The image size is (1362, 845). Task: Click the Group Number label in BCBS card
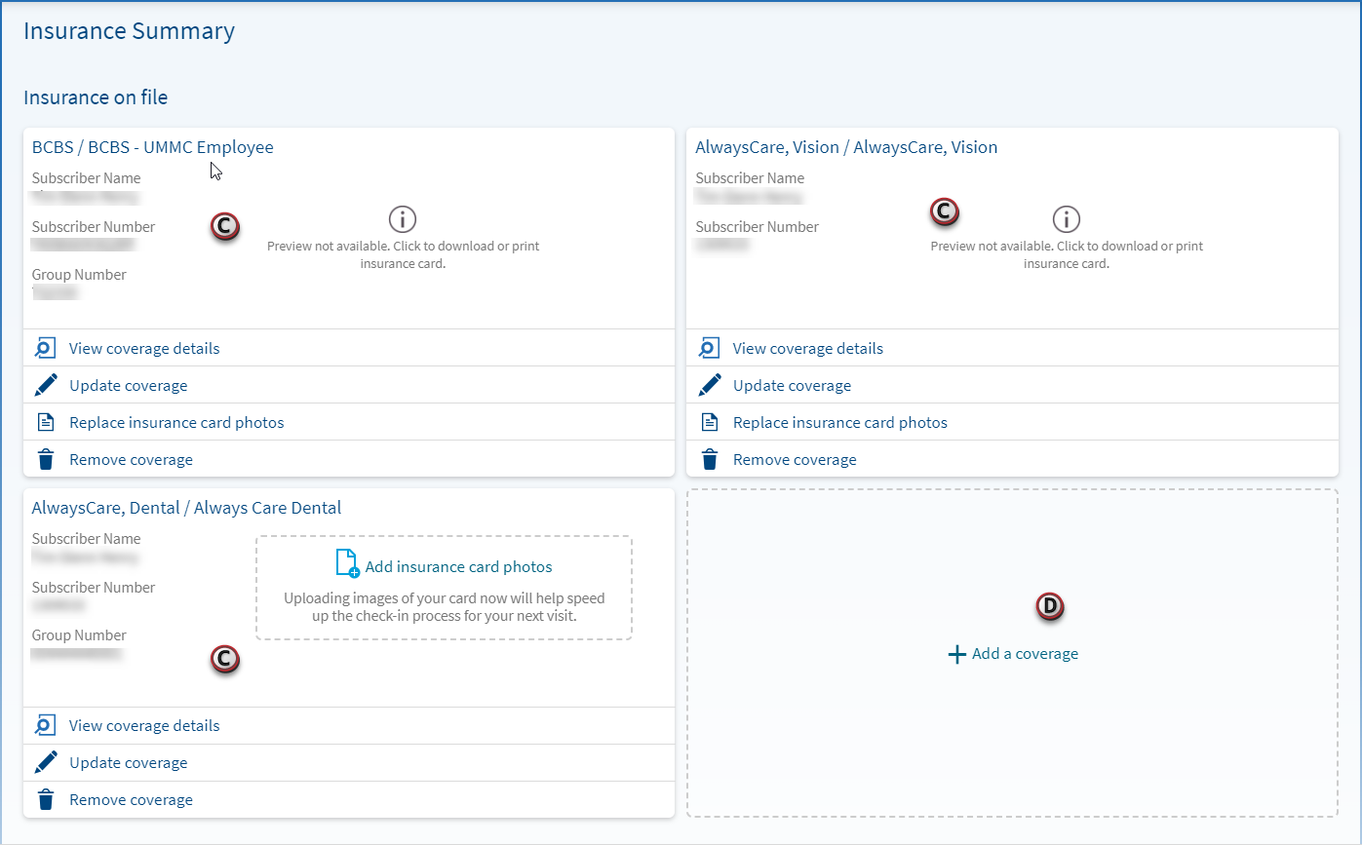79,275
